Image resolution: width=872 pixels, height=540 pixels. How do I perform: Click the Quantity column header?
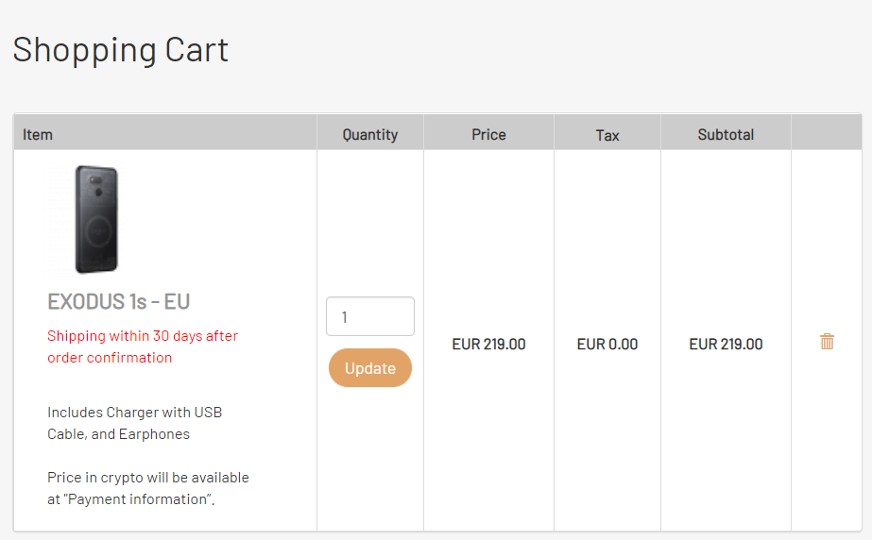tap(369, 134)
